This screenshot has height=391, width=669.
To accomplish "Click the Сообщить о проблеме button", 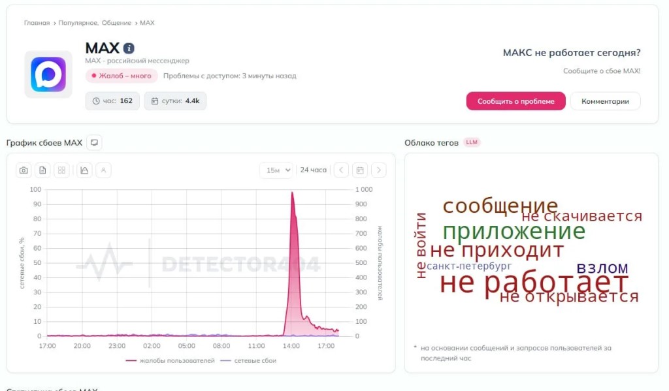I will [516, 101].
